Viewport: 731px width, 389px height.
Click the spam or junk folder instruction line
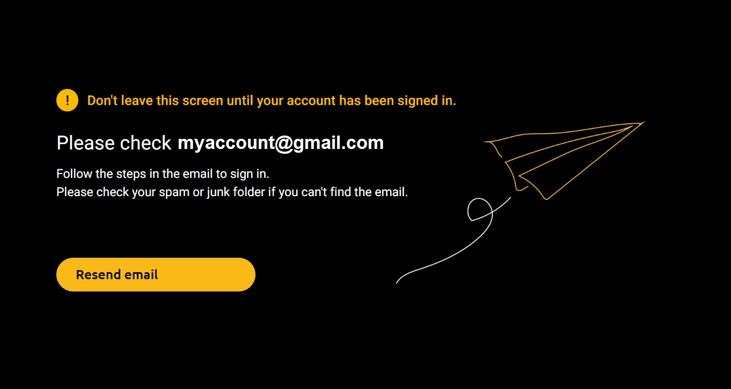232,192
